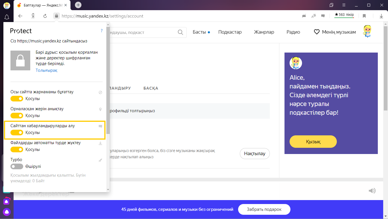Click the translate page icon

tap(313, 16)
